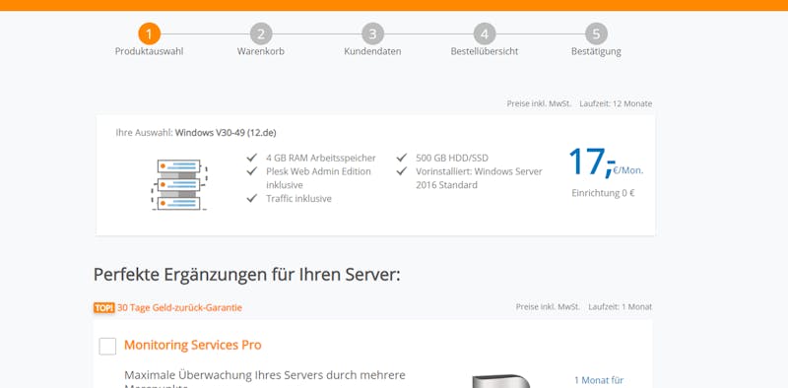Click the server stack illustration icon
Image resolution: width=788 pixels, height=388 pixels.
(179, 184)
